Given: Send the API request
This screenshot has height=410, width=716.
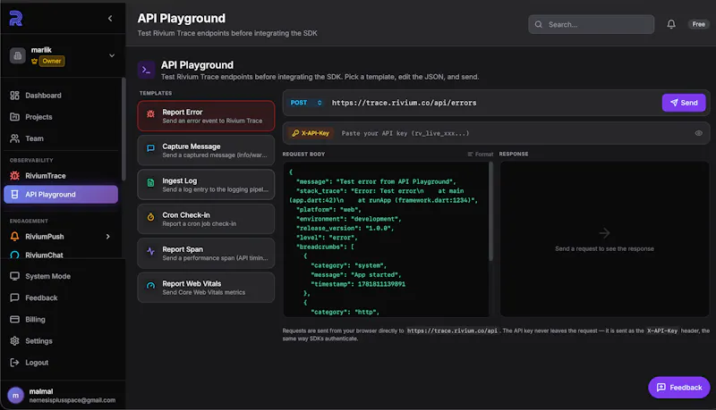Looking at the screenshot, I should [x=684, y=103].
